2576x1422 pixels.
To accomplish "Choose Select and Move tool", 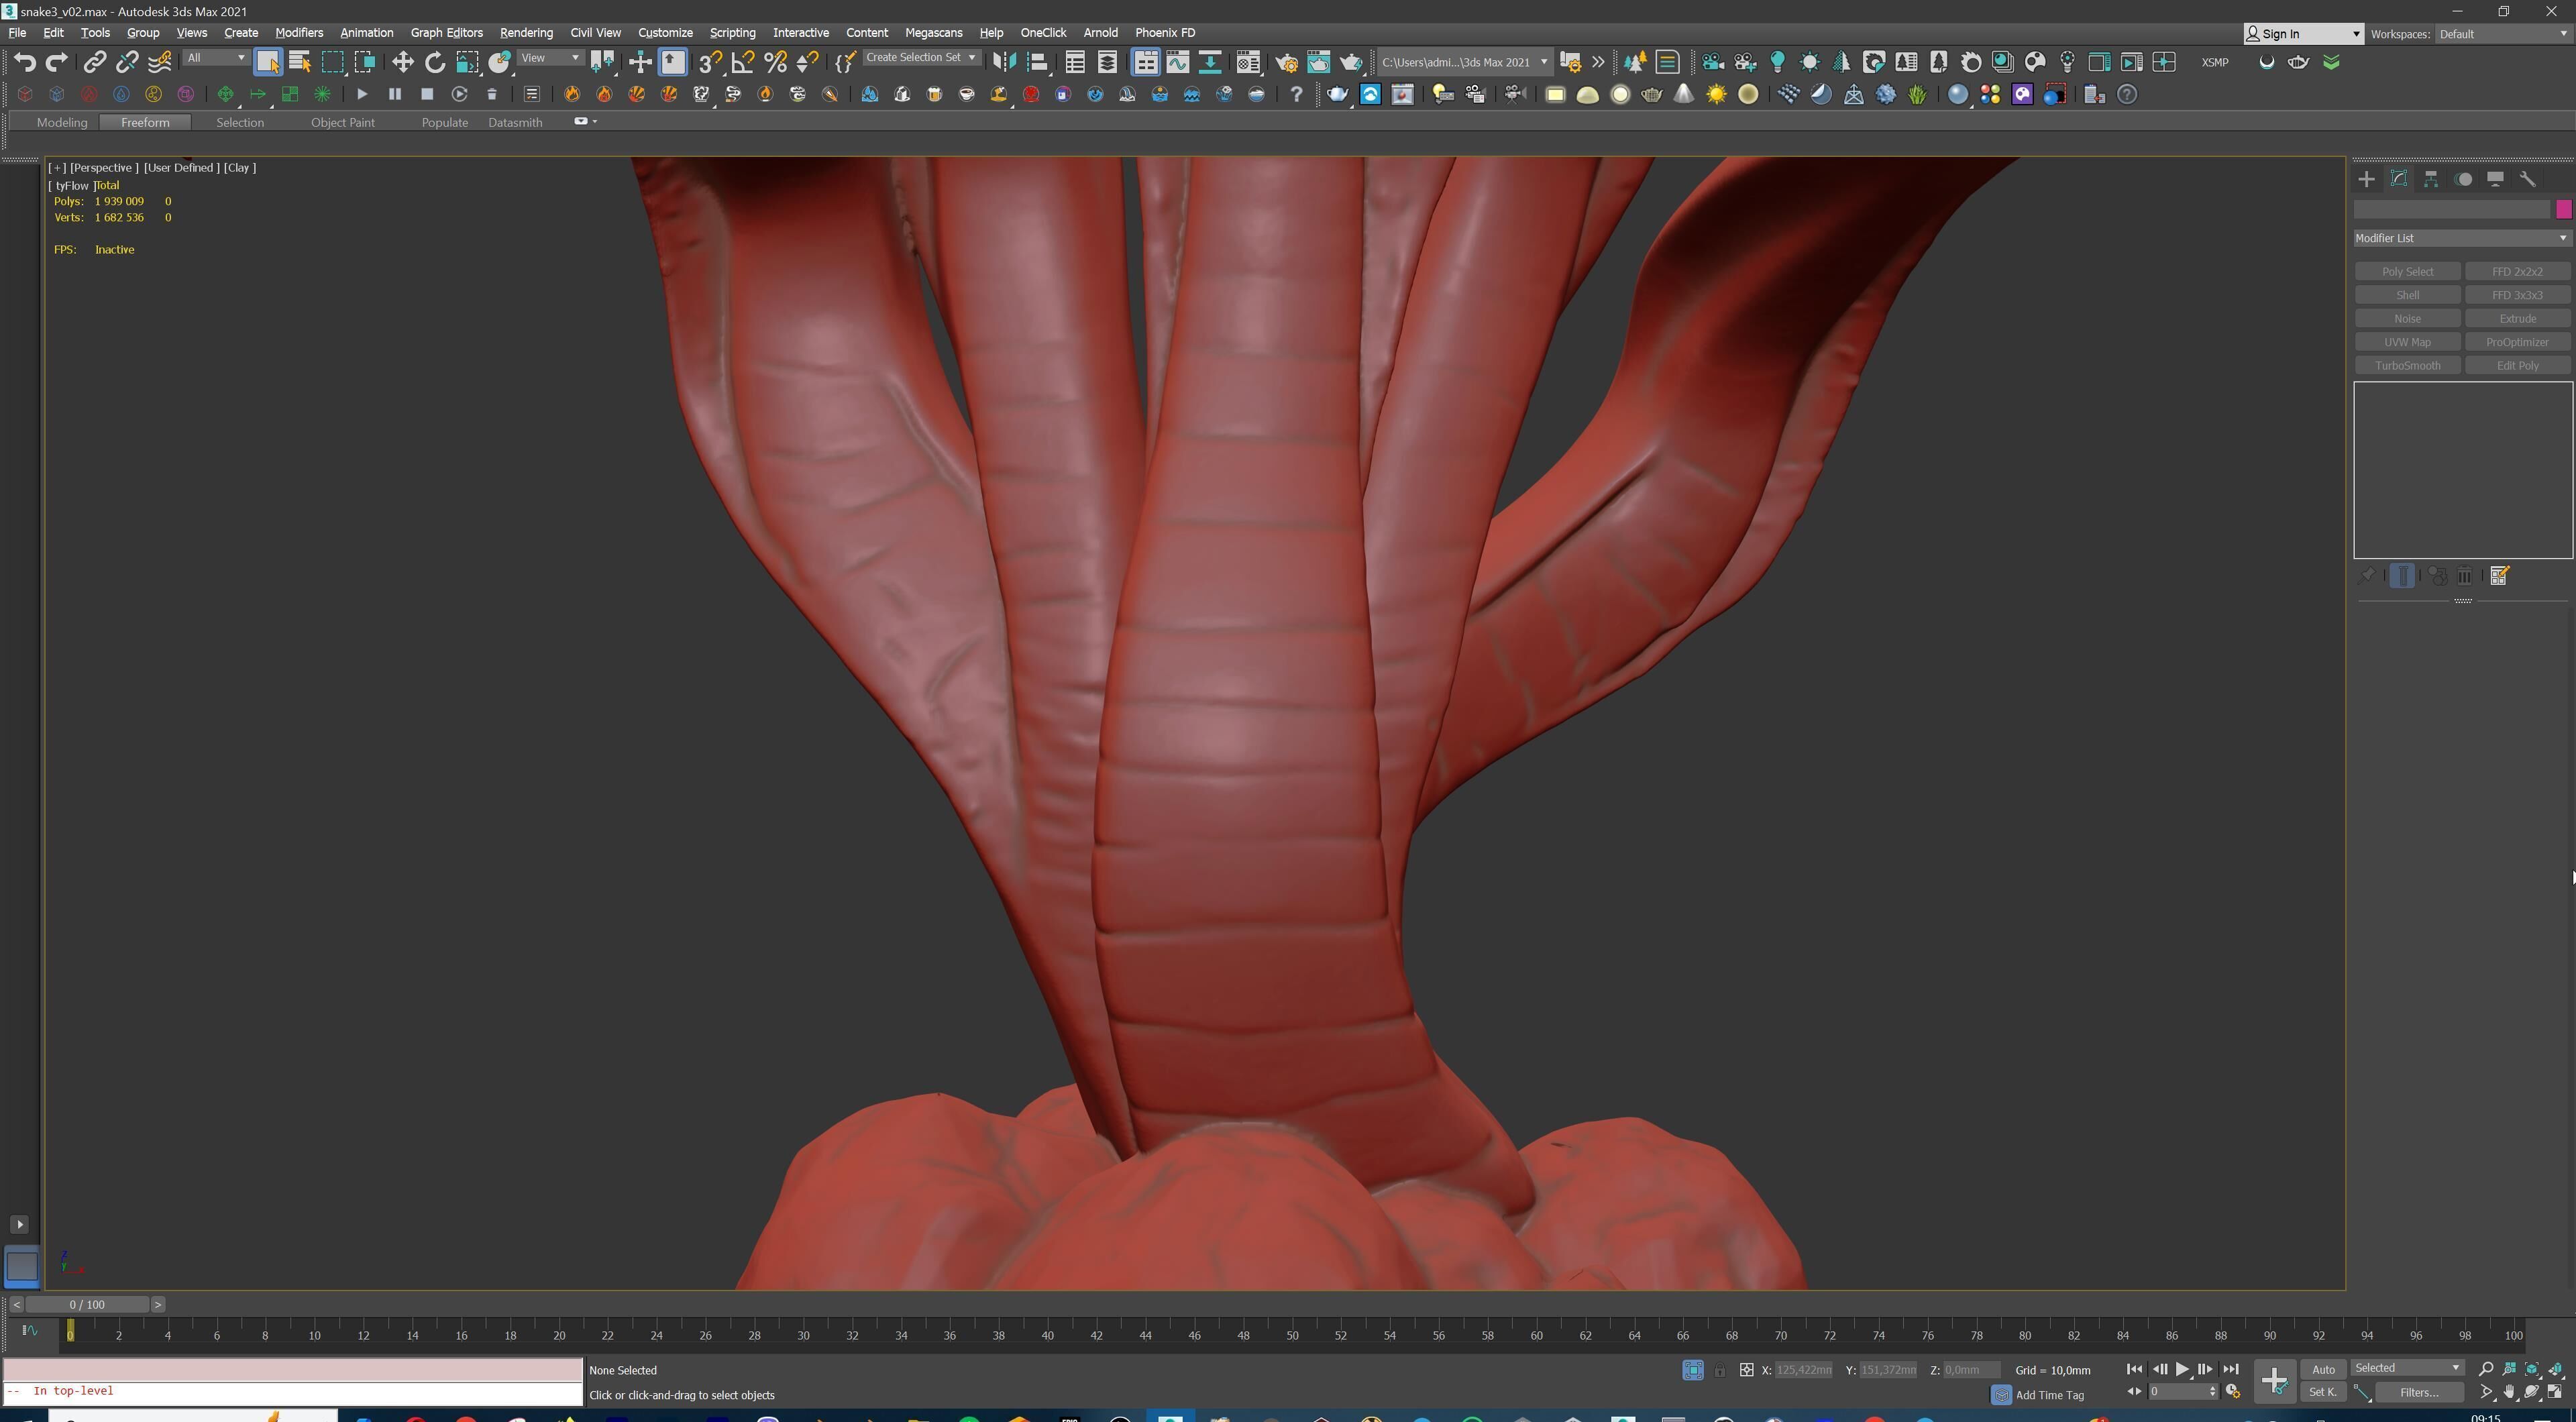I will [402, 62].
